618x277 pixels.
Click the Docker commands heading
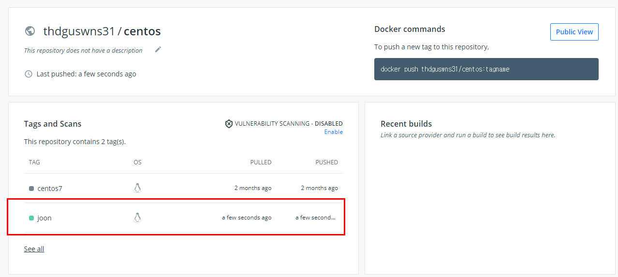[410, 29]
